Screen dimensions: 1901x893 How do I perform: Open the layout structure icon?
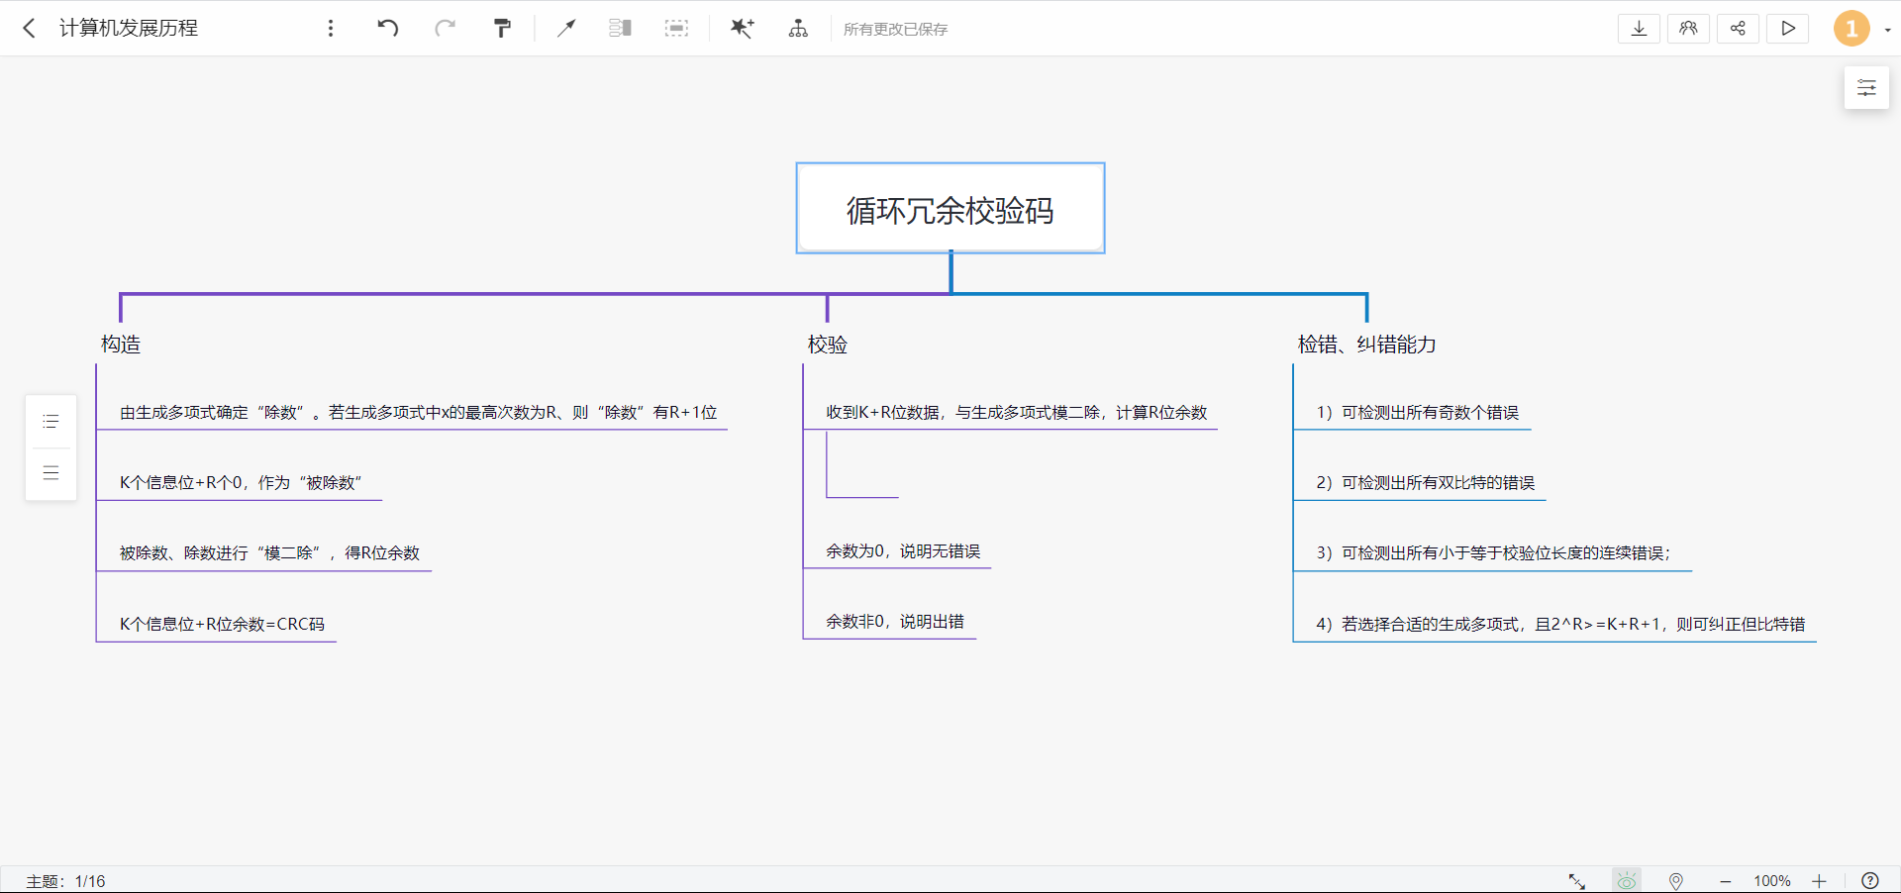[798, 28]
